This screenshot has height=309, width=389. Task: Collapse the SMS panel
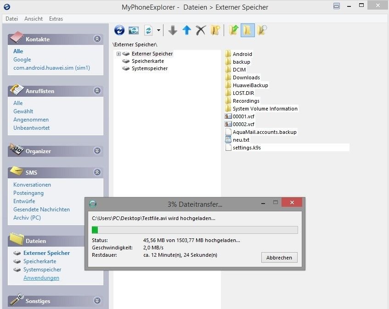pyautogui.click(x=97, y=172)
